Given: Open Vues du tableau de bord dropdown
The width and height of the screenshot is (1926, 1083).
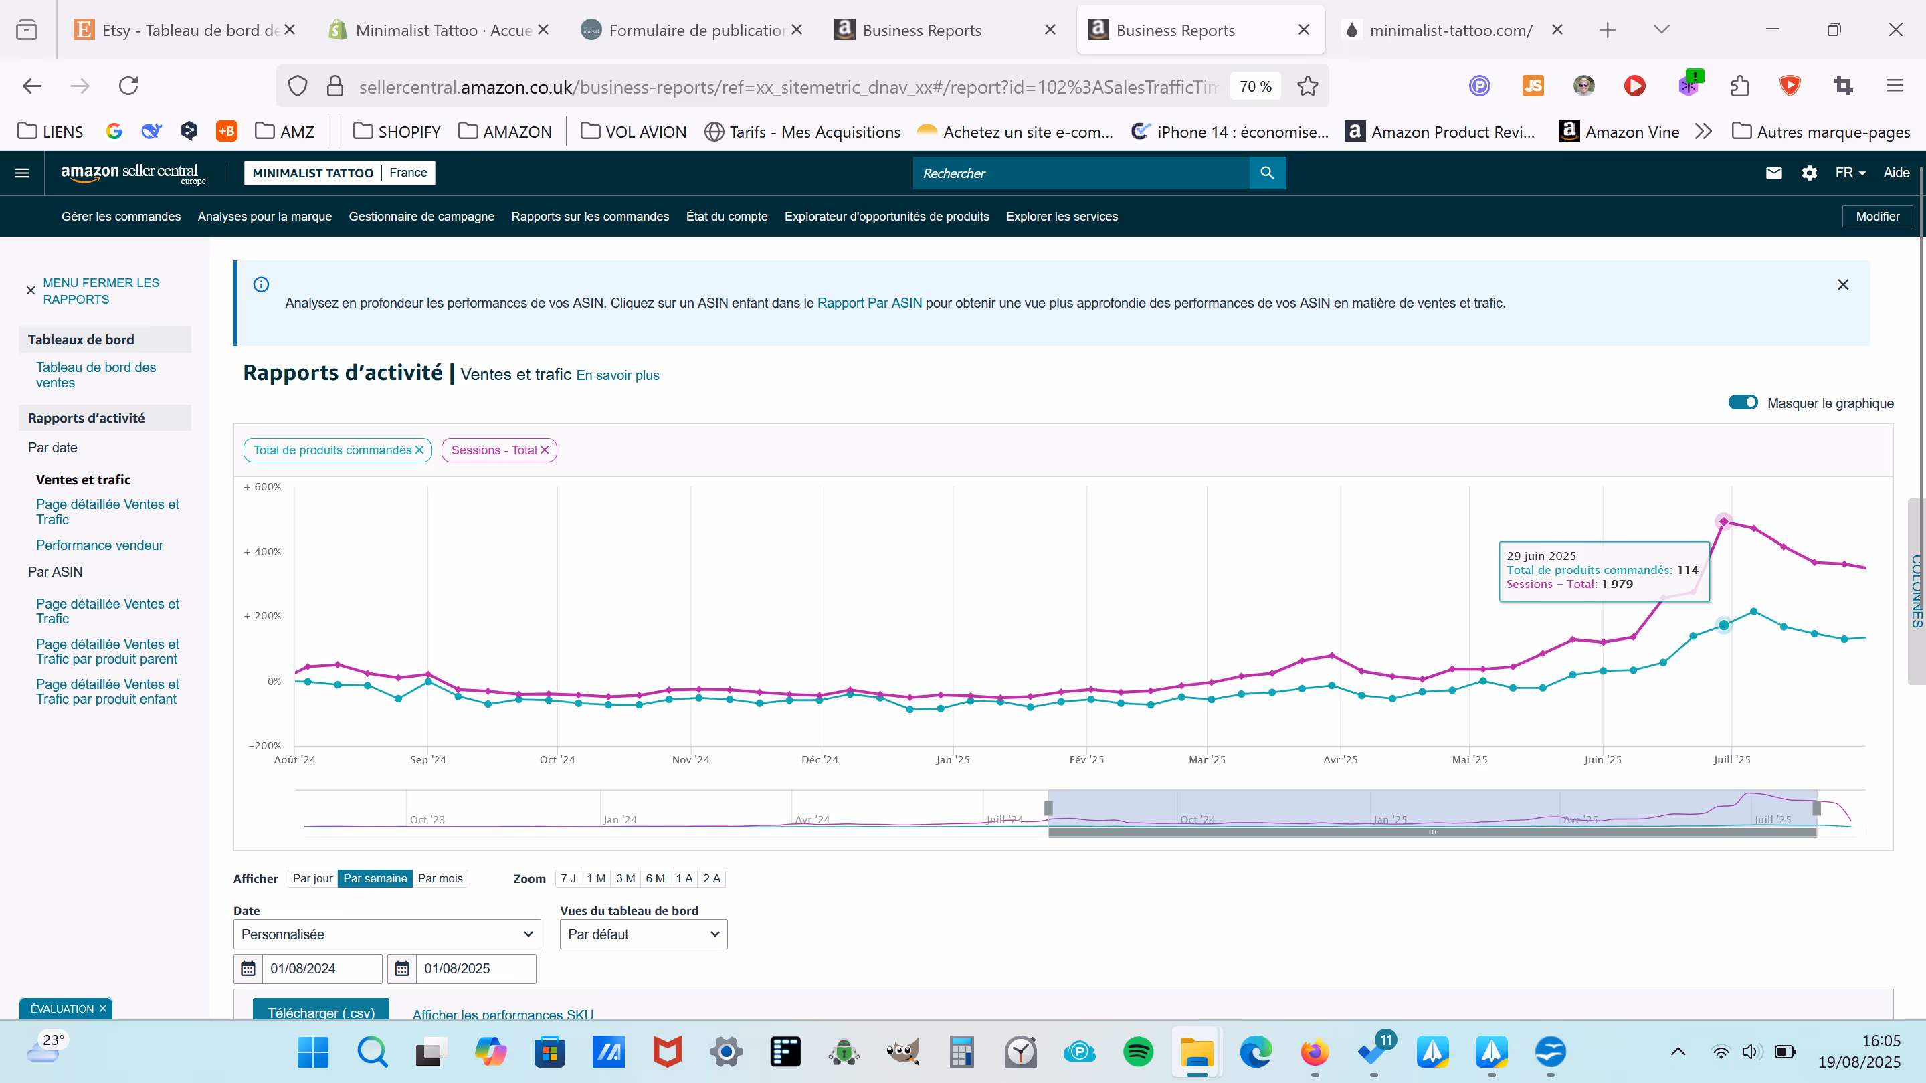Looking at the screenshot, I should point(643,934).
